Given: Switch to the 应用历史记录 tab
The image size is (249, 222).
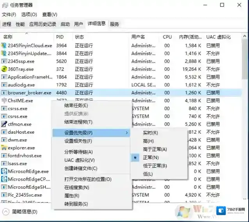Looking at the screenshot, I should 43,24.
